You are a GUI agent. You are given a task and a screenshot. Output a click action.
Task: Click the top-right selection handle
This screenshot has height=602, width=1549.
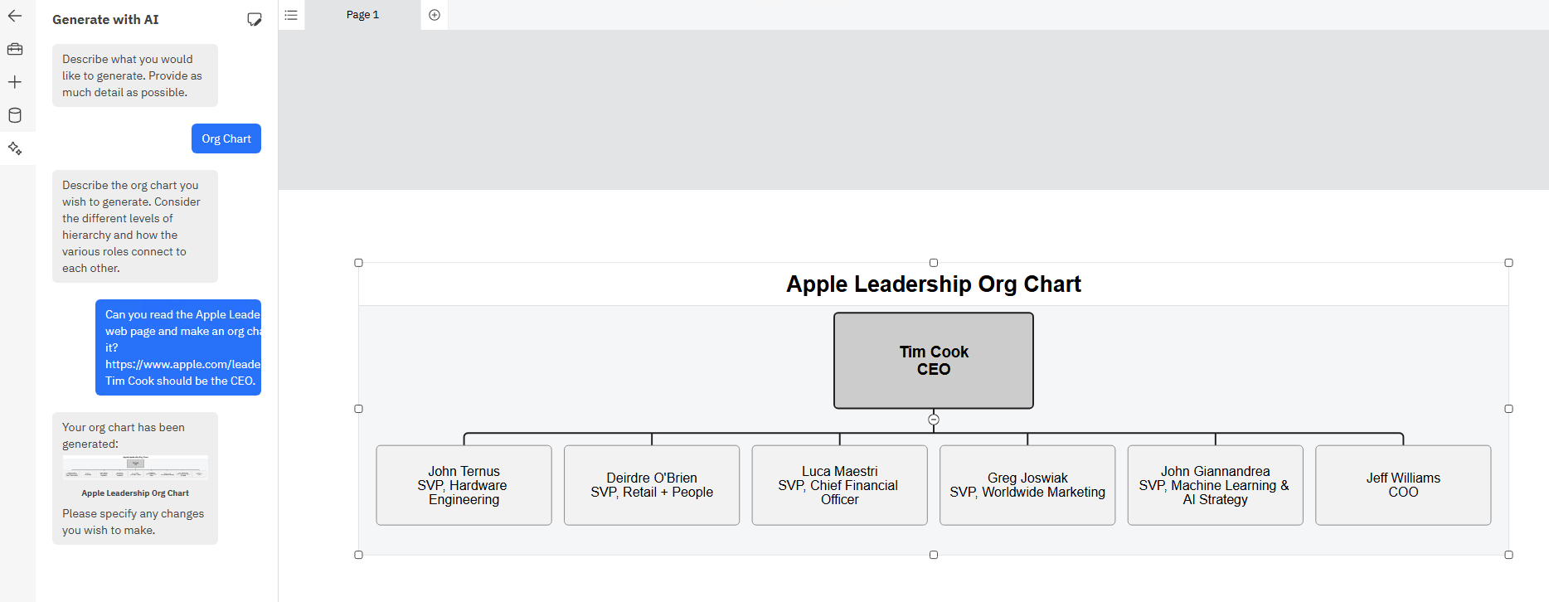tap(1508, 263)
